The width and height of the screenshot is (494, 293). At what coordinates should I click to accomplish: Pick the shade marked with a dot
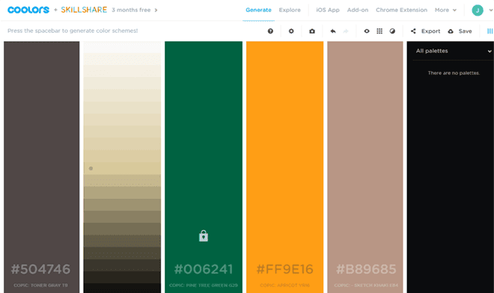(122, 168)
